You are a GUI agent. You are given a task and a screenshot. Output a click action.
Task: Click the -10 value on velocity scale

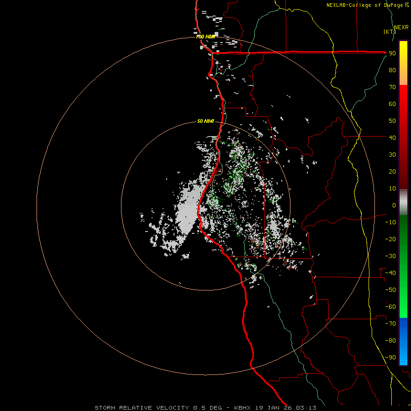(x=390, y=222)
